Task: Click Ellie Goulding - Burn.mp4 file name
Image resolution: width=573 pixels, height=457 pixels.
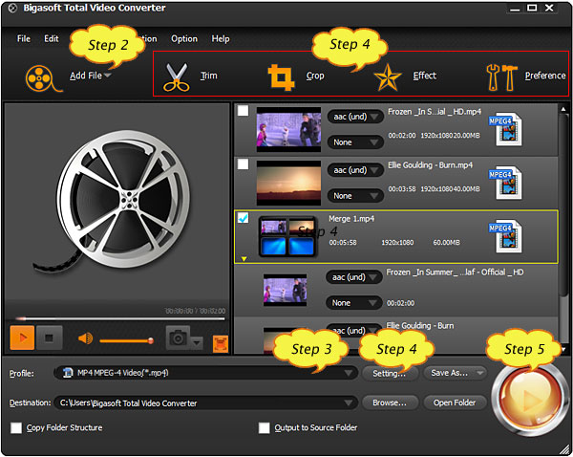Action: [x=430, y=165]
